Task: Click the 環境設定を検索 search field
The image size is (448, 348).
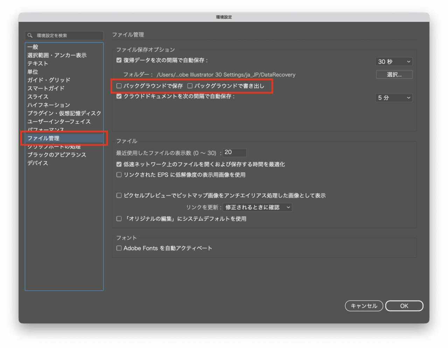Action: click(x=68, y=35)
